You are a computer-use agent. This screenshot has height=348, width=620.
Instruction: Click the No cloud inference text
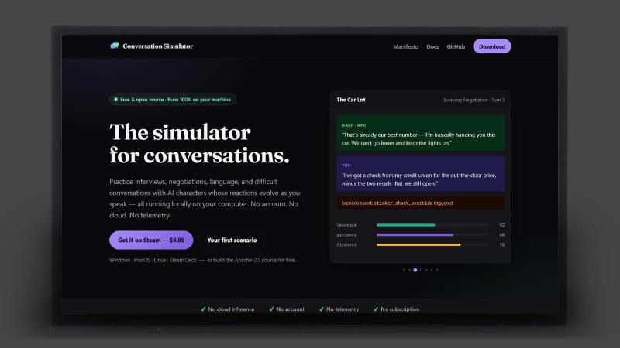[231, 309]
